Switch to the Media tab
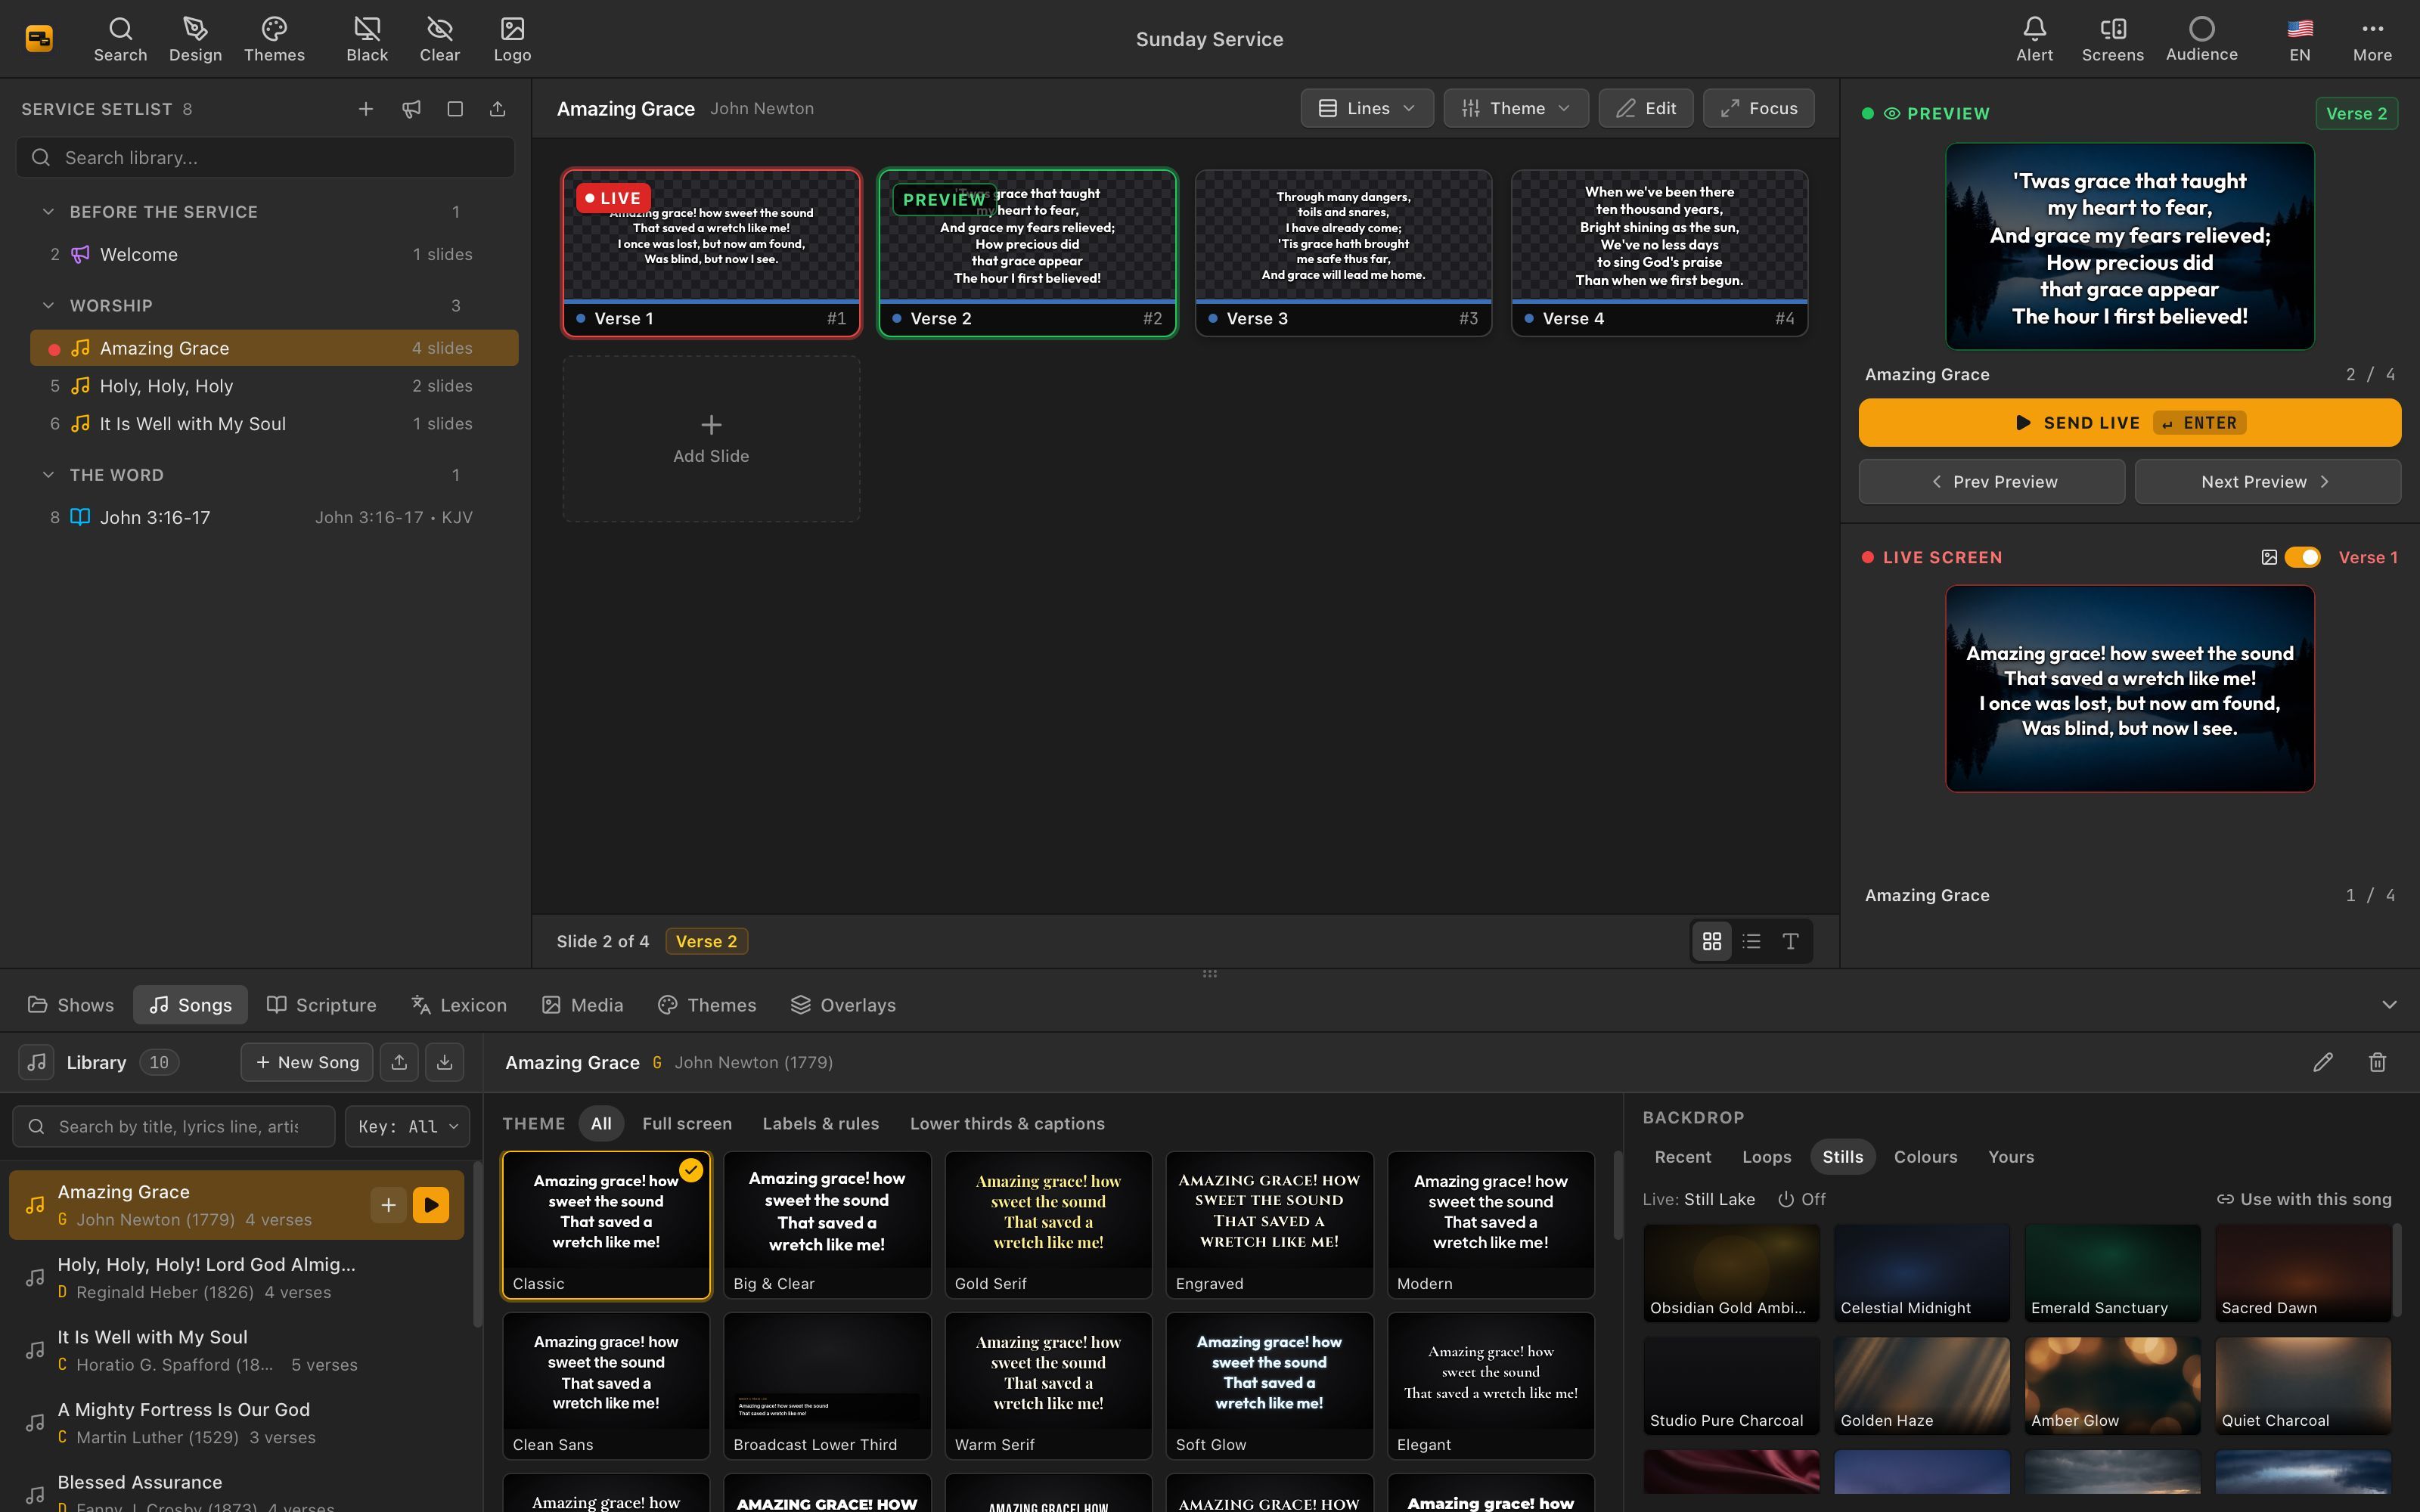 (x=583, y=1005)
